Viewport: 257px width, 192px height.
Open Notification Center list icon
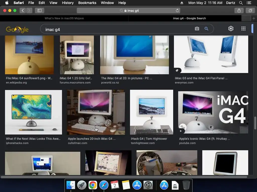pos(249,3)
